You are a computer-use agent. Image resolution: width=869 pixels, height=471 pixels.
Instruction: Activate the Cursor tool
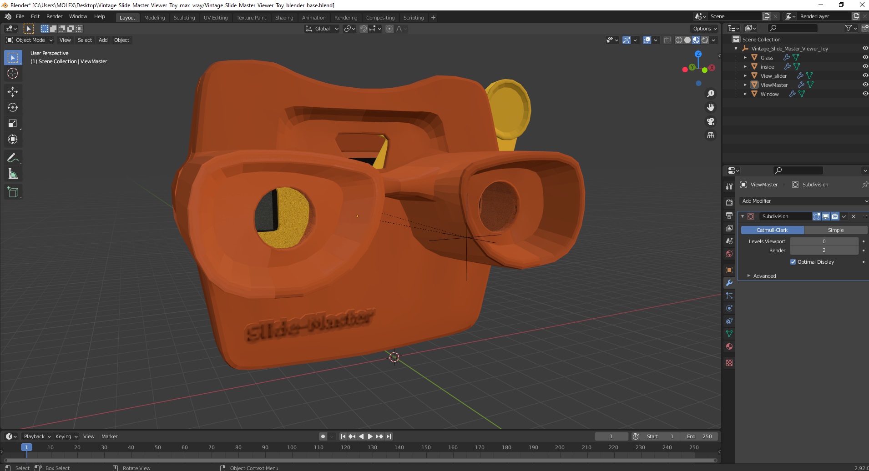click(13, 73)
